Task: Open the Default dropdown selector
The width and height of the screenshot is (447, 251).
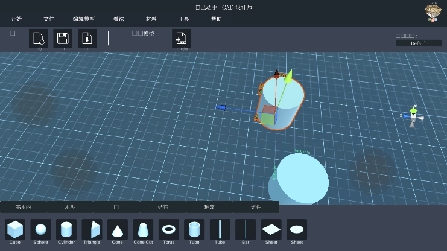Action: [x=419, y=43]
